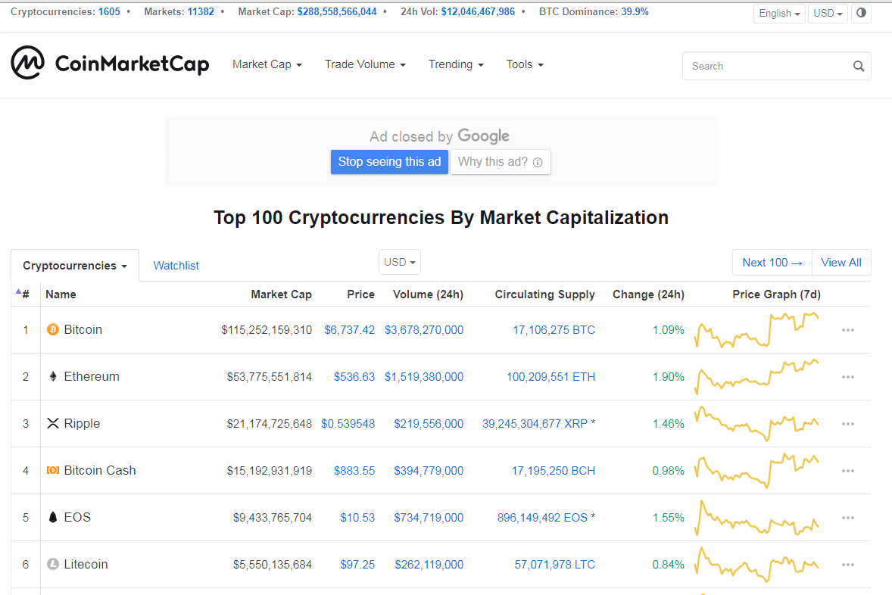Open the Market Cap menu
The width and height of the screenshot is (892, 595).
(x=267, y=64)
